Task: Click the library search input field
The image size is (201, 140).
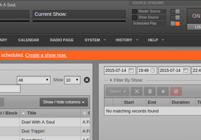Action: coord(10,89)
